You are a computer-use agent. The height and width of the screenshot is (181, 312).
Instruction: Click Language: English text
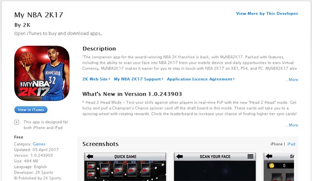point(30,167)
